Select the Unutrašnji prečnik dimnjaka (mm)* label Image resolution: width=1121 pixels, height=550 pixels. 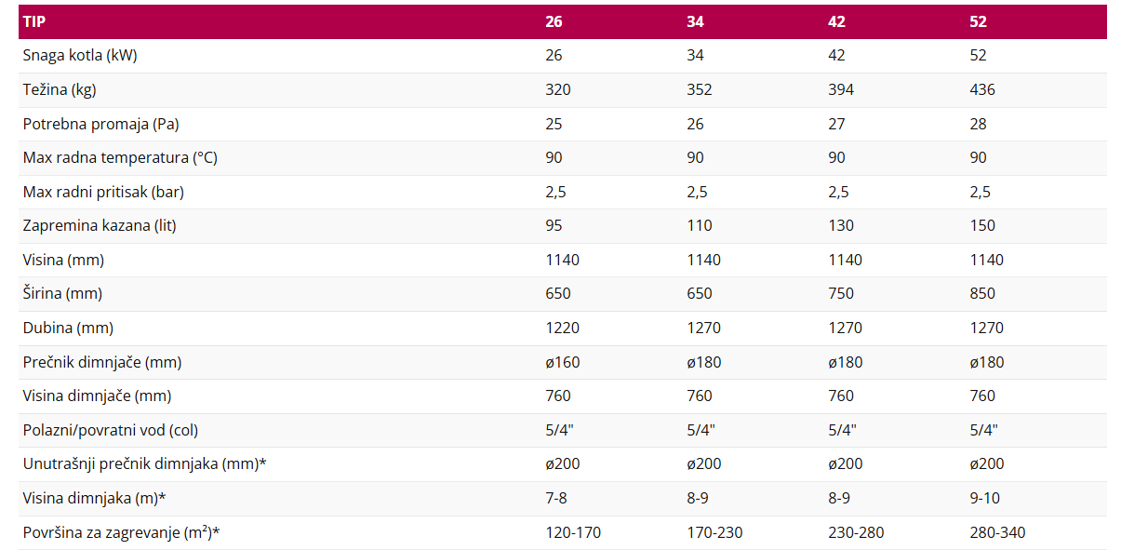click(145, 463)
